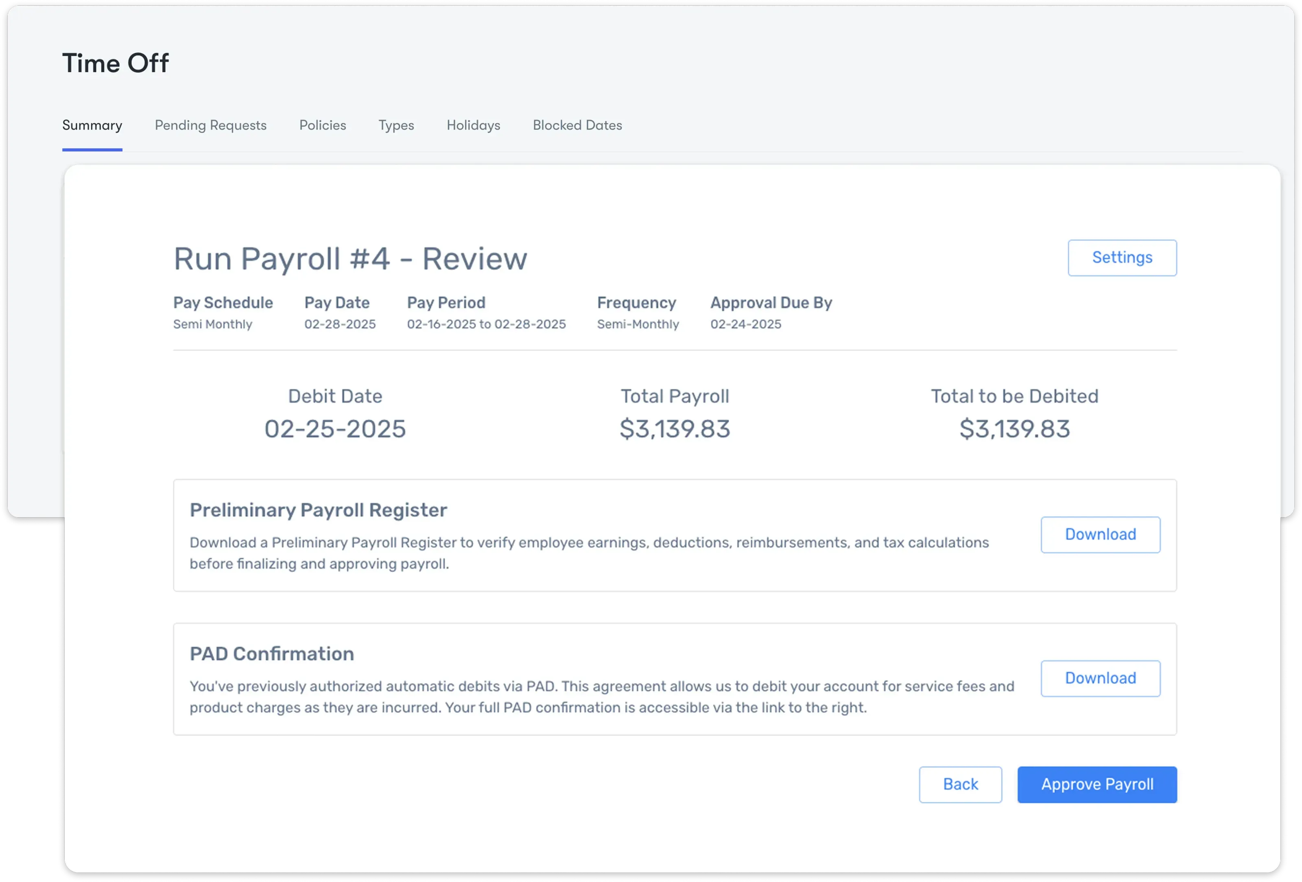View the Blocked Dates tab
This screenshot has height=882, width=1302.
(577, 125)
